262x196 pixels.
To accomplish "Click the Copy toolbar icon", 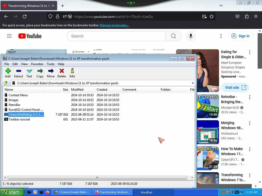I will (40, 73).
